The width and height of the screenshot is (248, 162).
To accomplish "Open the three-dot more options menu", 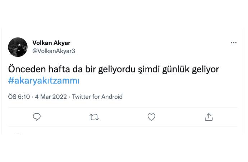I will coord(234,43).
